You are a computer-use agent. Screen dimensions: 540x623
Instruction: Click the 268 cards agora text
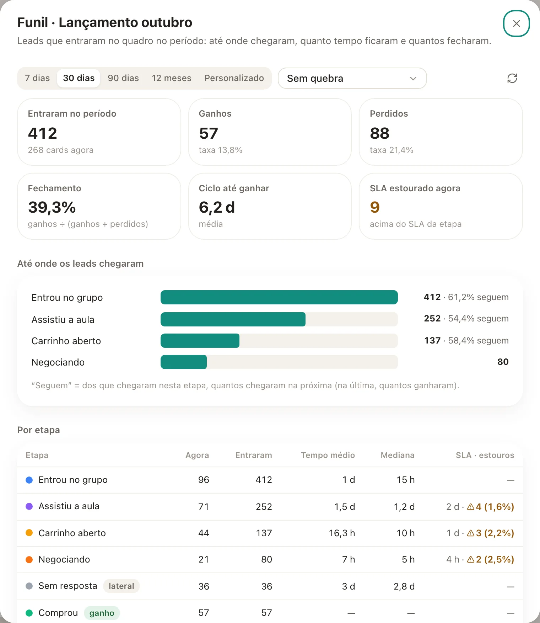61,150
